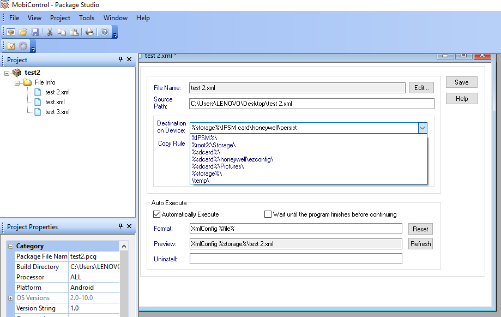Click the Edit... button beside File Name
The image size is (501, 317).
pyautogui.click(x=422, y=88)
